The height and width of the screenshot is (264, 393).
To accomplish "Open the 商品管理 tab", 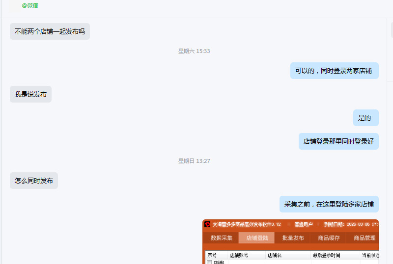I will (364, 238).
